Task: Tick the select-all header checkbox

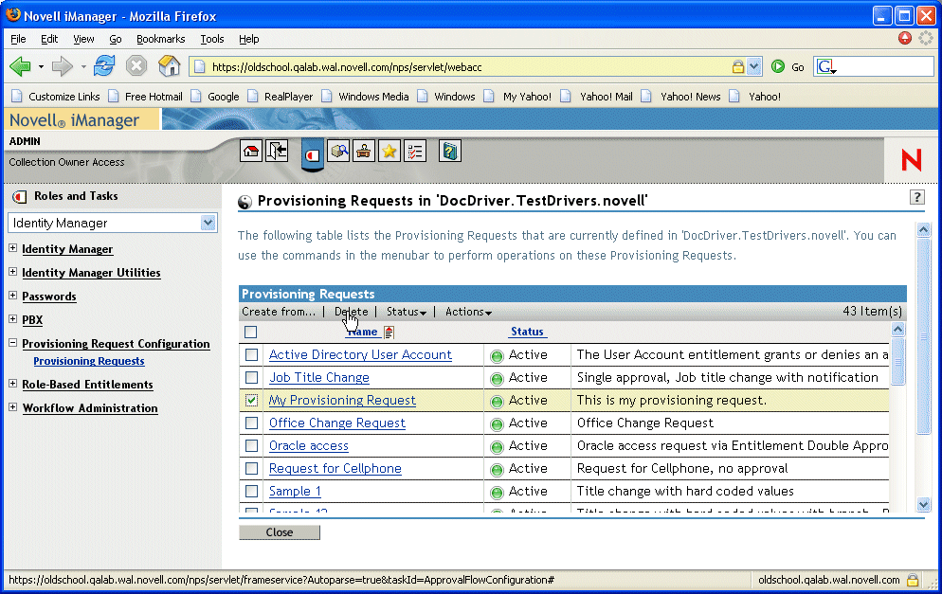Action: (251, 332)
